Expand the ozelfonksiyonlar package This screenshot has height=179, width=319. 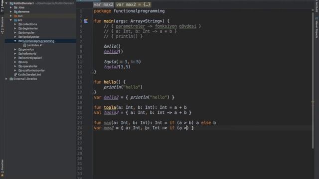(15, 71)
